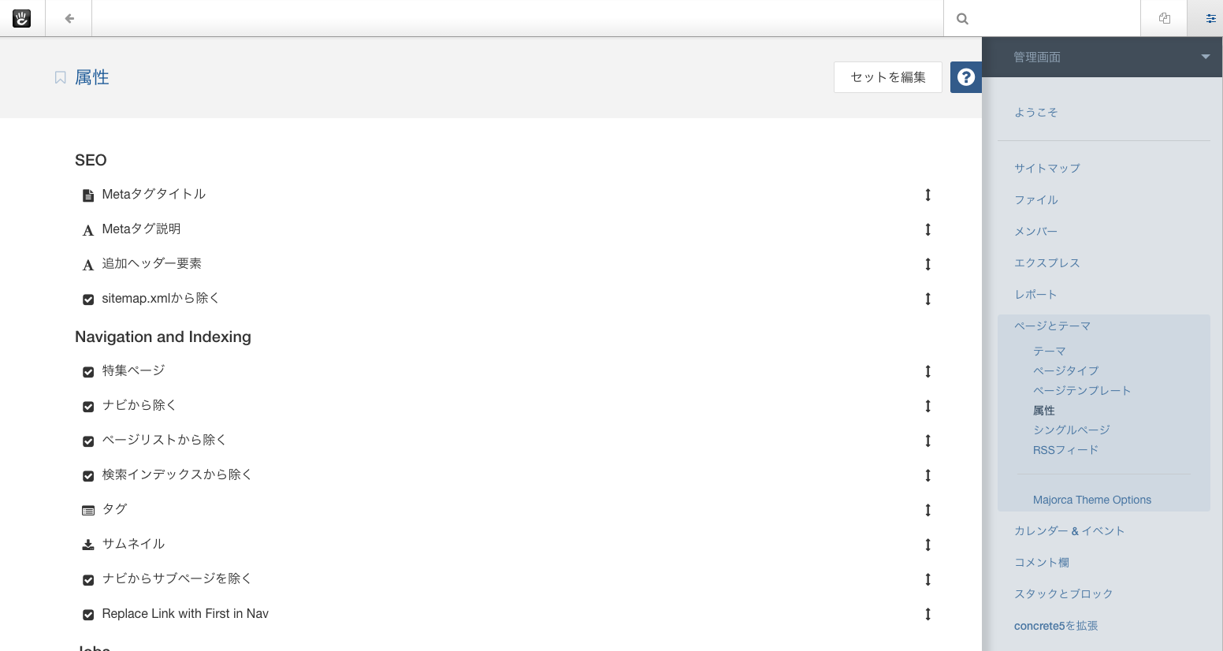
Task: Open the pages panel icon in toolbar
Action: (1164, 18)
